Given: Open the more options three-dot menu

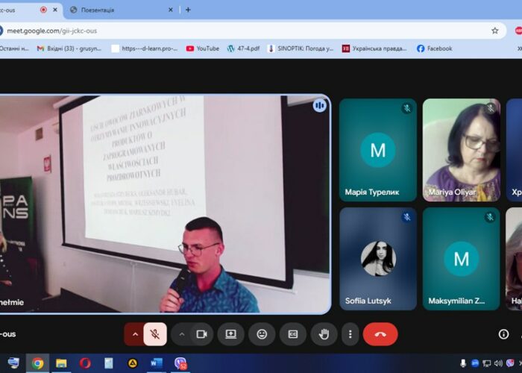Looking at the screenshot, I should coord(349,334).
